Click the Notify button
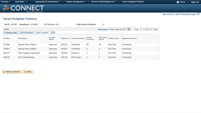The image size is (201, 113). point(28,72)
